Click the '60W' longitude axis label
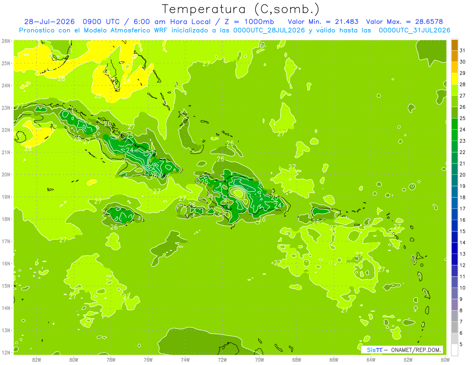473x365 pixels. tap(445, 359)
